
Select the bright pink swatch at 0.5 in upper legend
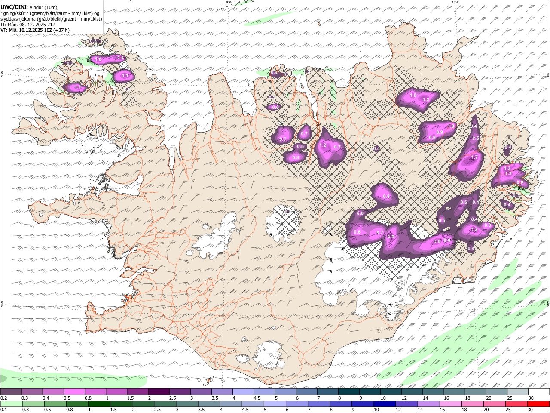(74, 392)
